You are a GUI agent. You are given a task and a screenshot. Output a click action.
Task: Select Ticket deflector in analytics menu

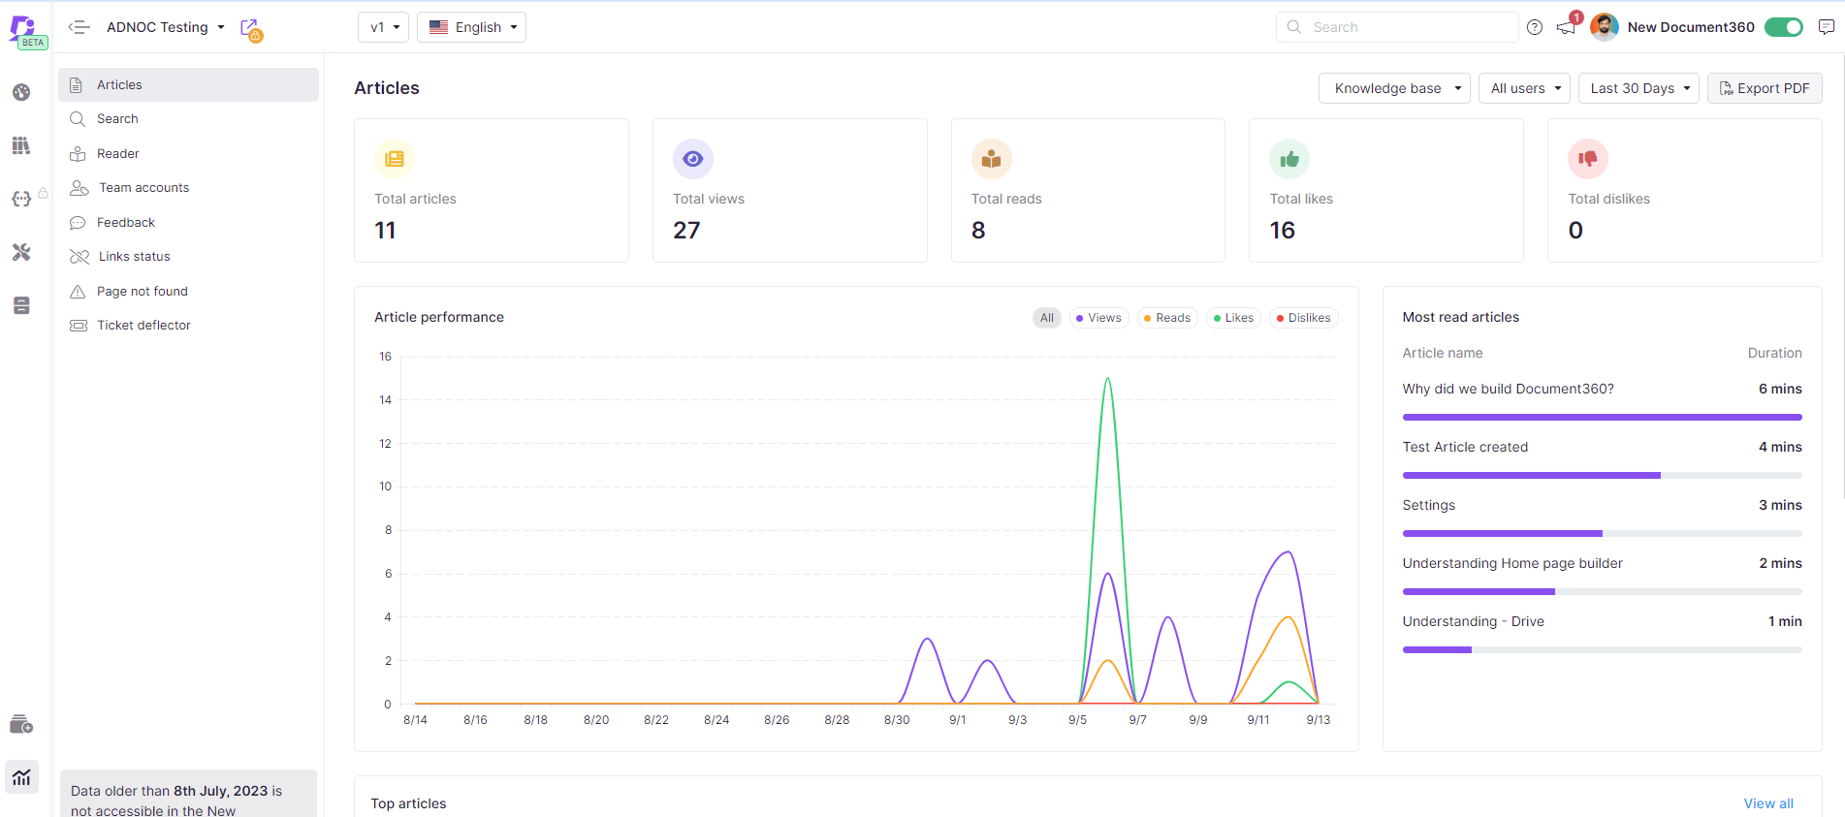pyautogui.click(x=188, y=326)
